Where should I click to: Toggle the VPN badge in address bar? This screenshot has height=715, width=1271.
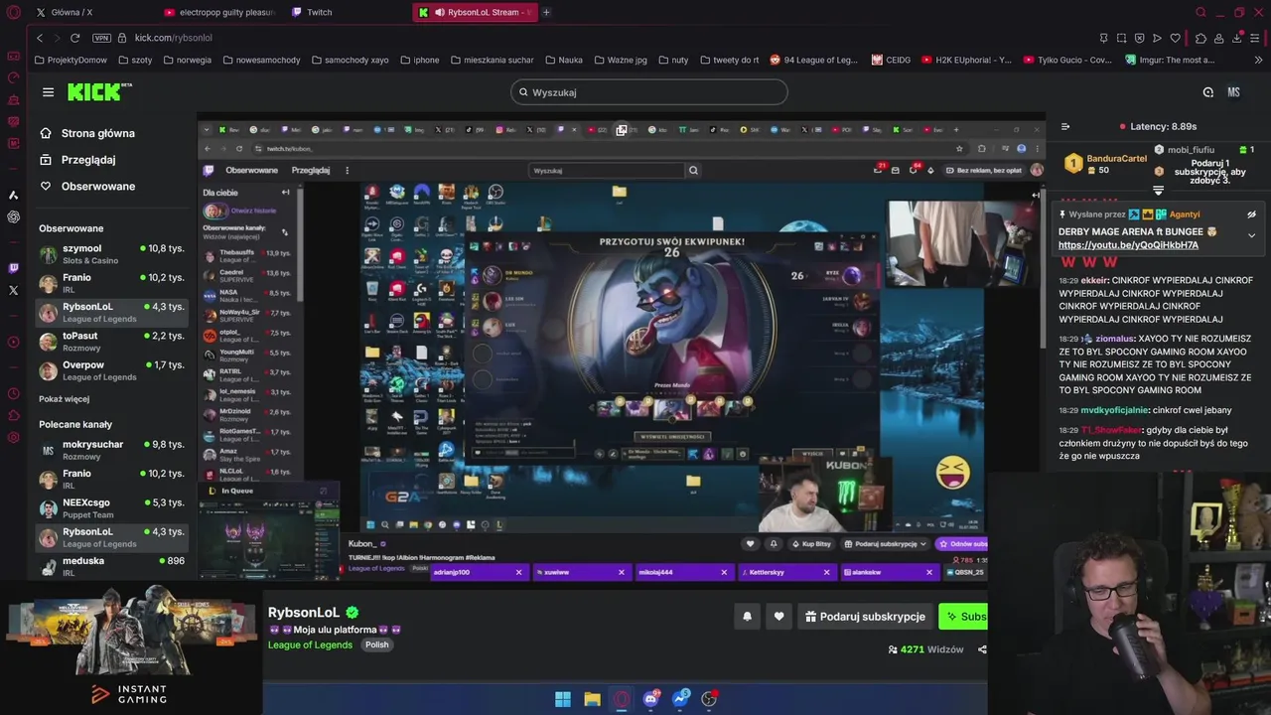(x=101, y=38)
